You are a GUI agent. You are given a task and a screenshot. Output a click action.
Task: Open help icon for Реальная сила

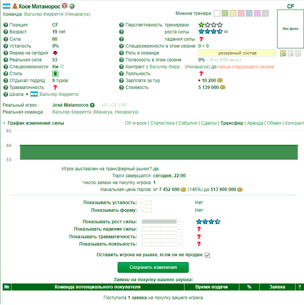[x=6, y=60]
